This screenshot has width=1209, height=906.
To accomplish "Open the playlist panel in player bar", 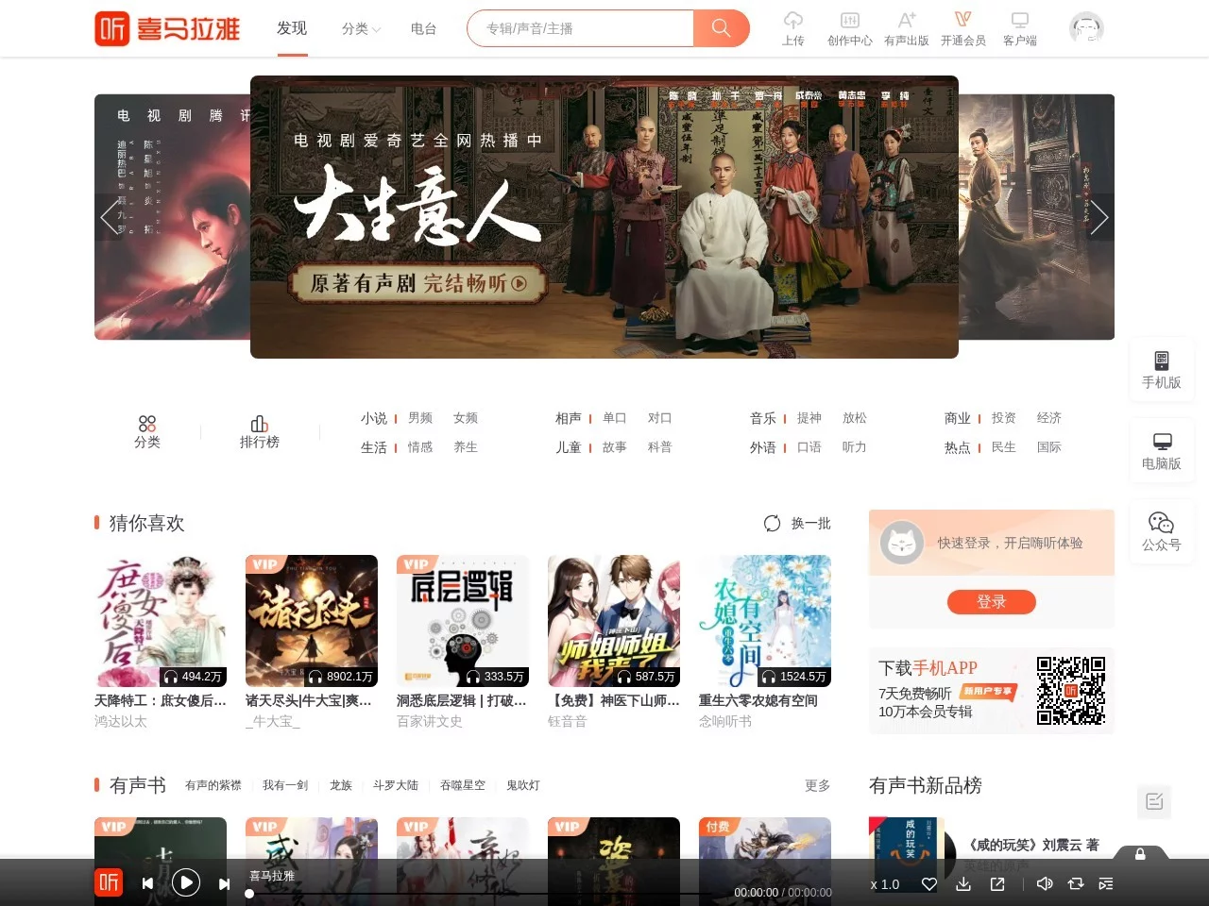I will (1106, 883).
